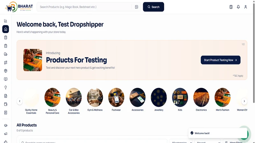The image size is (255, 143).
Task: Click the route path sidebar icon
Action: click(x=5, y=63)
